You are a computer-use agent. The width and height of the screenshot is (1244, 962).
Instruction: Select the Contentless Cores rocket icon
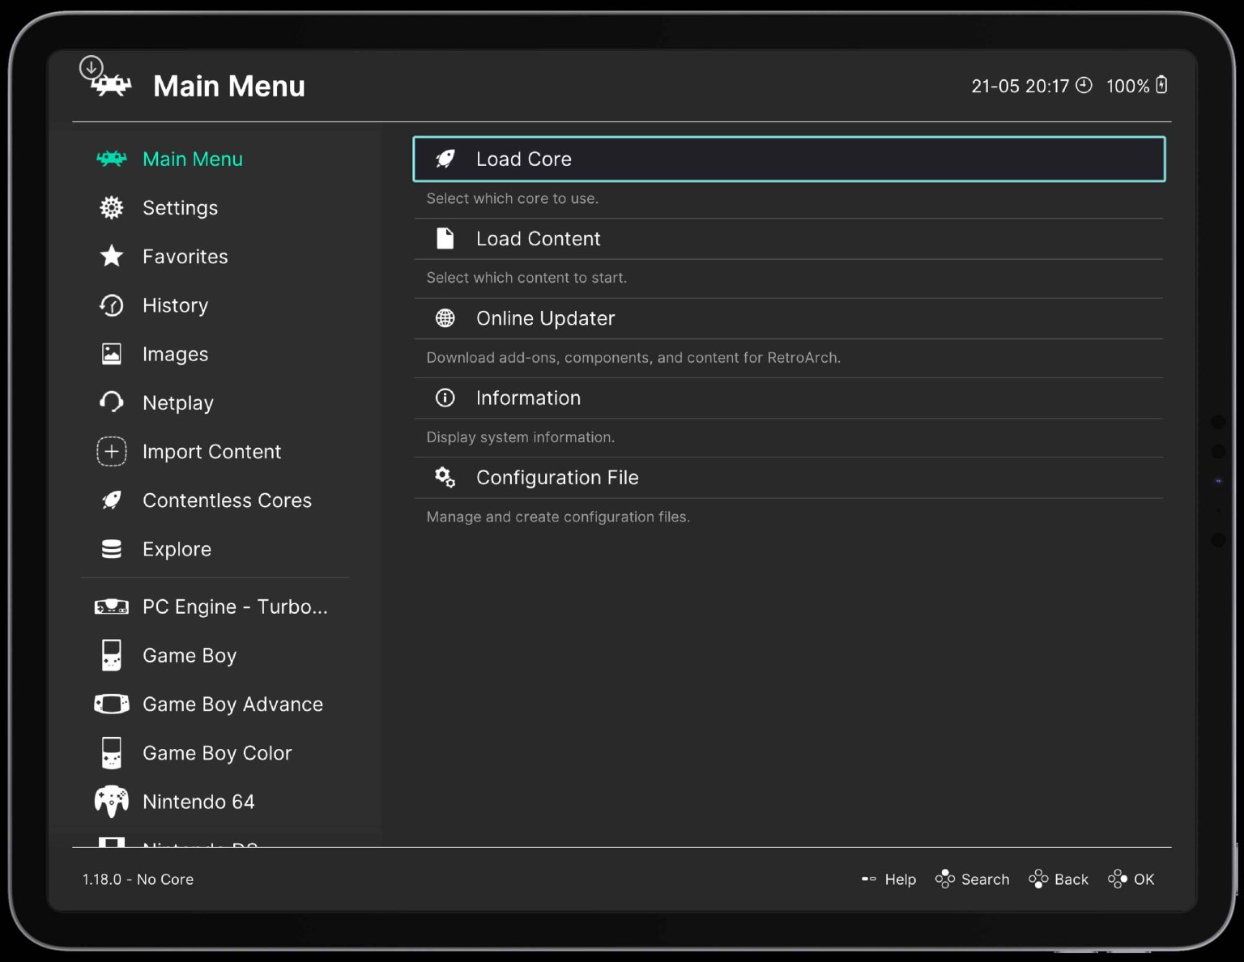(x=111, y=500)
